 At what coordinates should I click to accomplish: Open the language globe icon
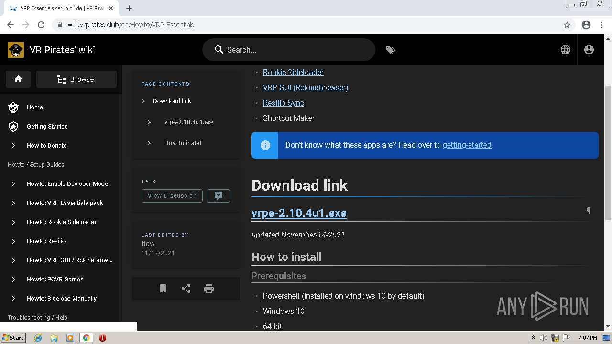[566, 50]
